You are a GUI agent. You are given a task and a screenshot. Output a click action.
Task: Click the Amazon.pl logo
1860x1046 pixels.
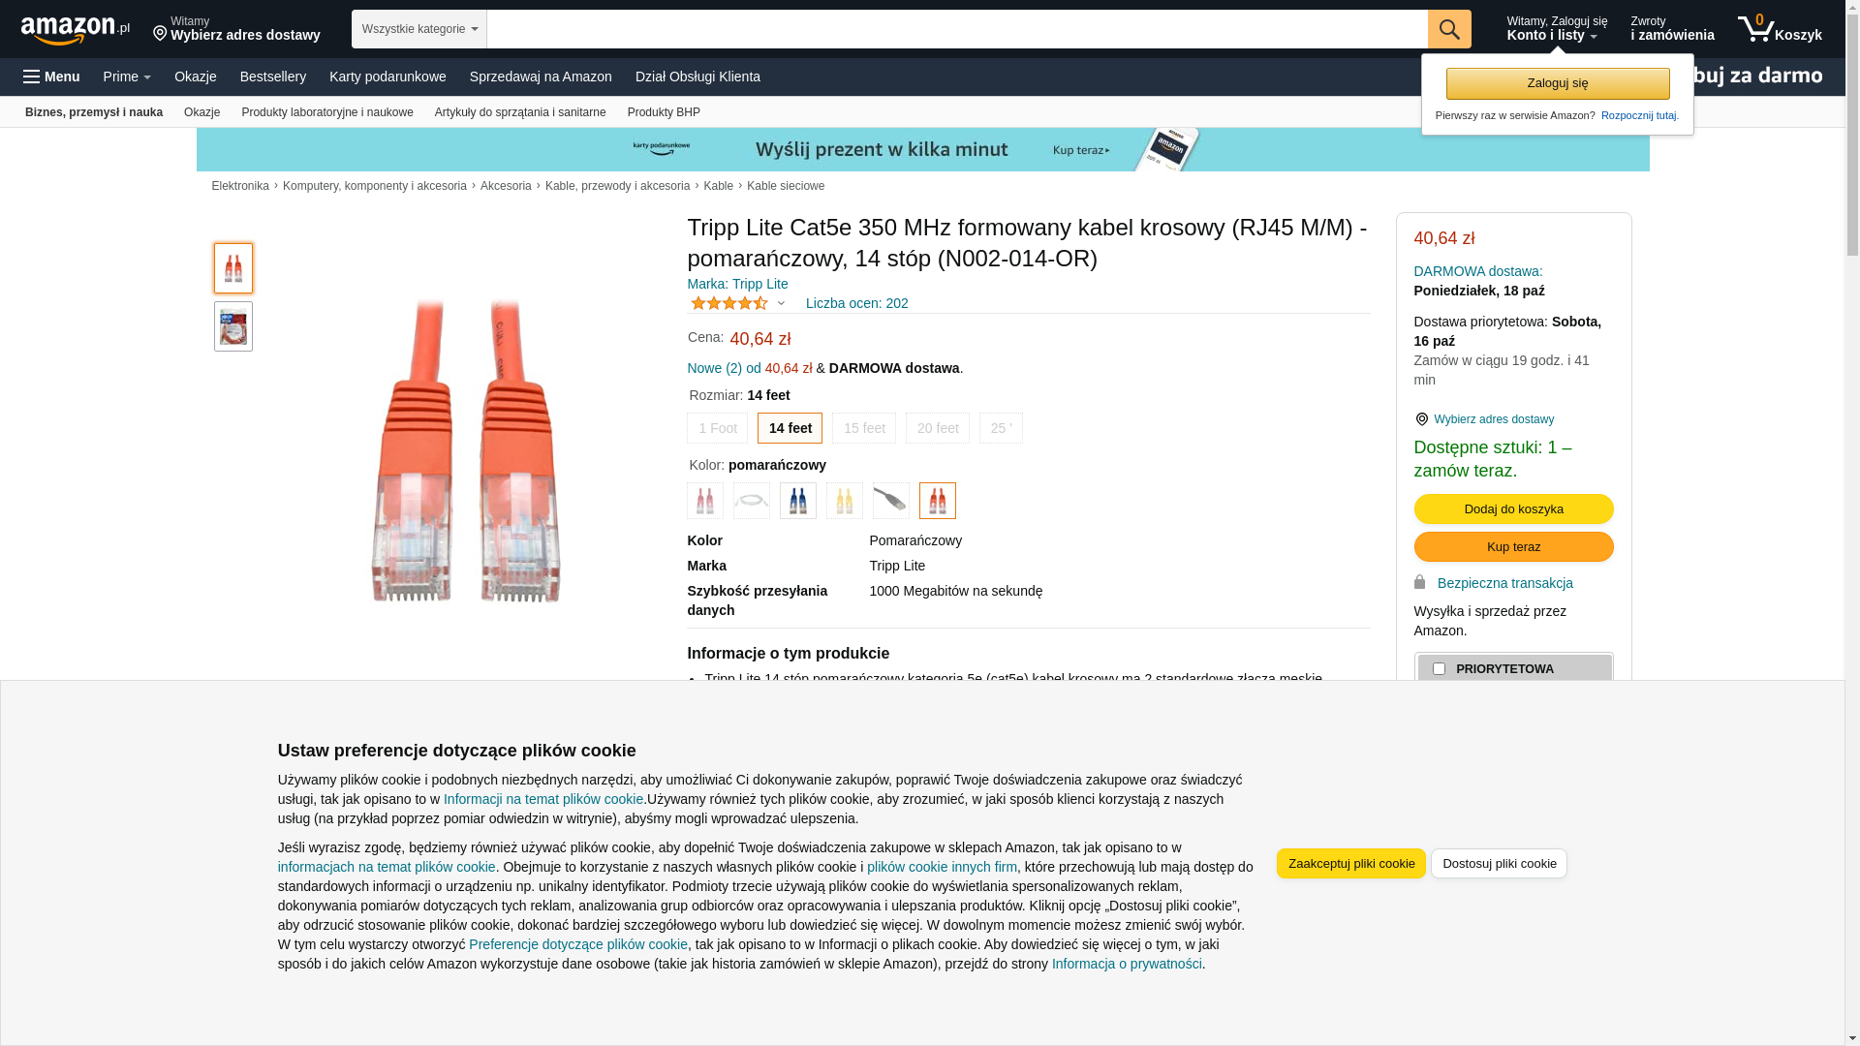[x=75, y=30]
